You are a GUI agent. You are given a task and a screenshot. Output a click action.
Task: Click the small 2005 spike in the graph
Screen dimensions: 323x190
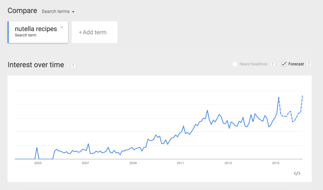tap(37, 148)
